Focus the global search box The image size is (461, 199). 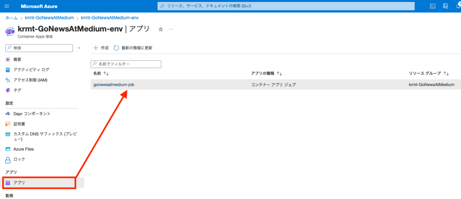[x=286, y=6]
